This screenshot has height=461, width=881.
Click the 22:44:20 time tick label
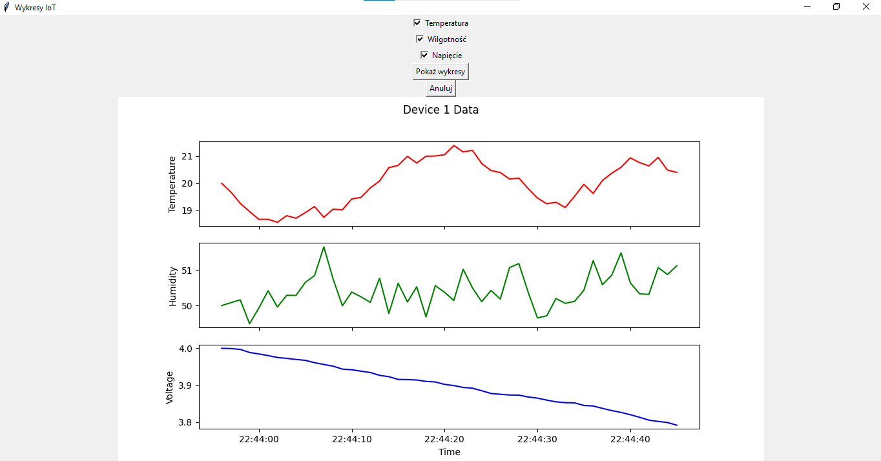pos(444,439)
